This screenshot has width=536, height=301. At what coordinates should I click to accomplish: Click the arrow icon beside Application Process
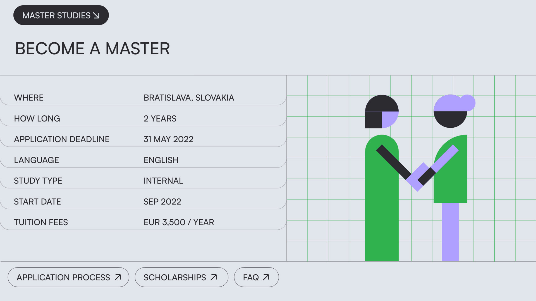tap(118, 277)
